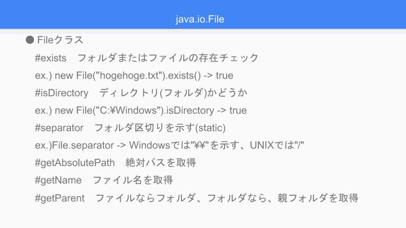Click the text フォルダまたはファイルの存在チェック
The height and width of the screenshot is (228, 406).
(168, 58)
